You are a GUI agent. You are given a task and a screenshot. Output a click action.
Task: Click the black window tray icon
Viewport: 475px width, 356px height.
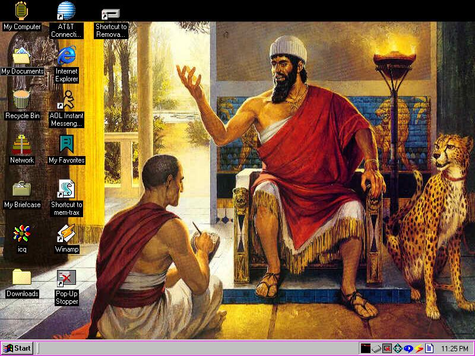(365, 348)
